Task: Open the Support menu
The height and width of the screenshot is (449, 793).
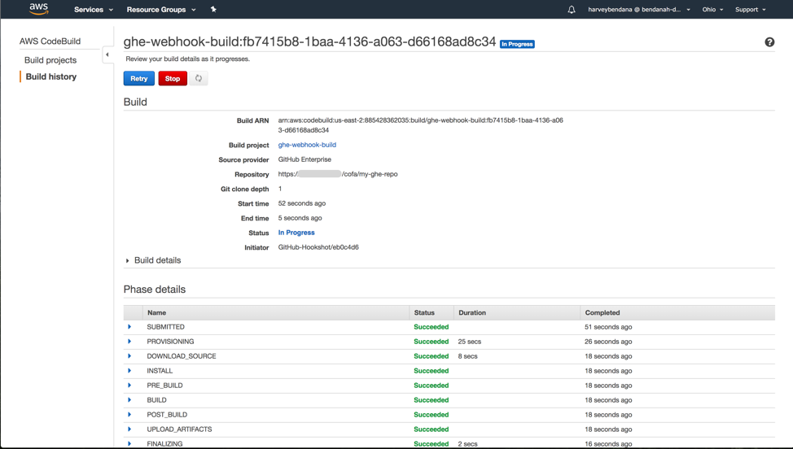Action: (751, 9)
